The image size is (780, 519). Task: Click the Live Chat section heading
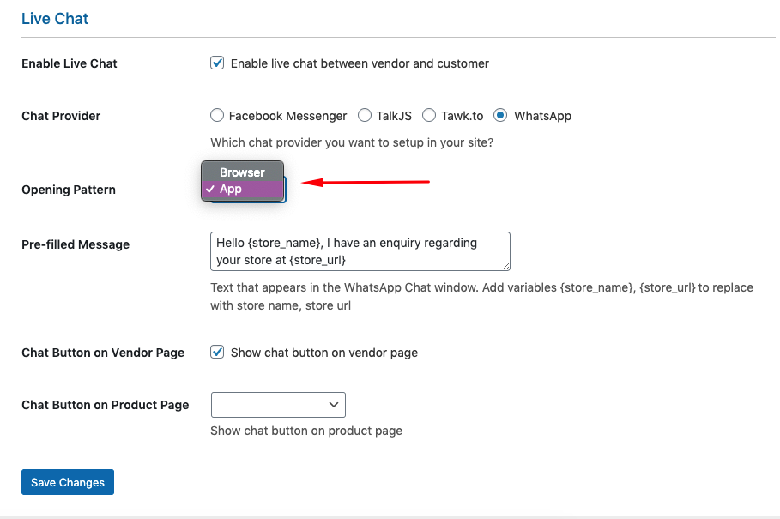click(x=55, y=18)
